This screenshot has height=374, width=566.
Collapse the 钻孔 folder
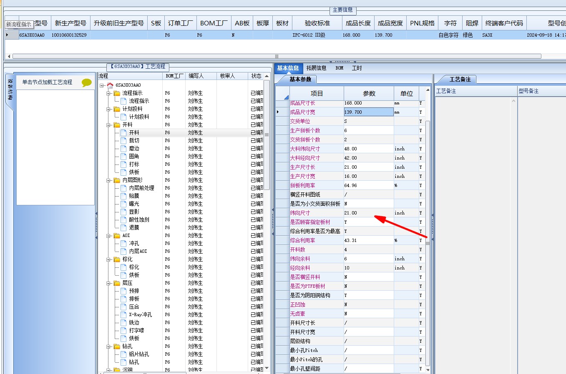[x=109, y=347]
